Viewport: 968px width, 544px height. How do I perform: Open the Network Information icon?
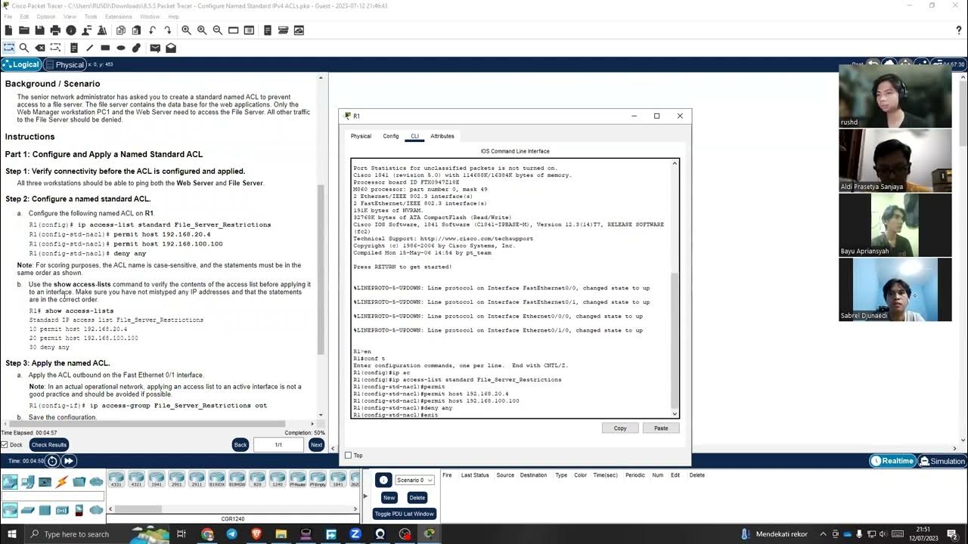tap(71, 30)
